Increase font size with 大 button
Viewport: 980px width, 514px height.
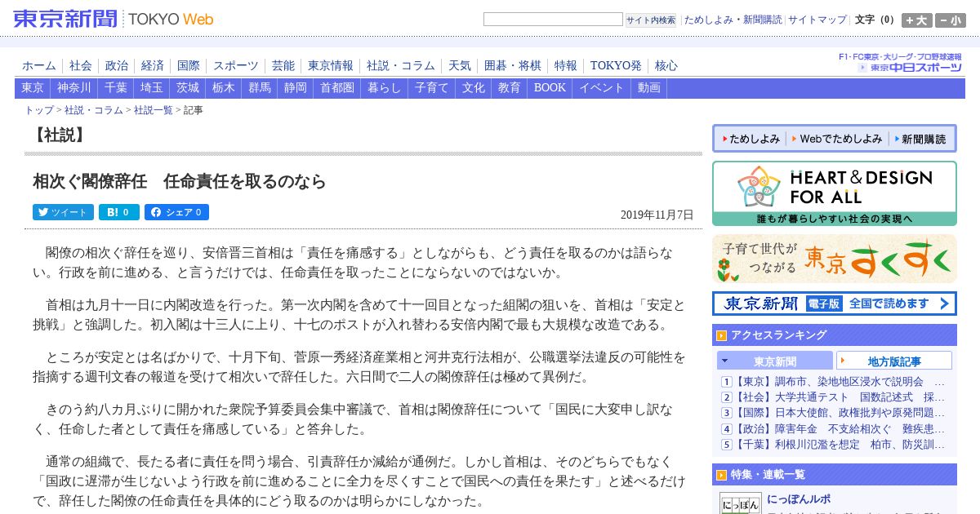tap(916, 20)
